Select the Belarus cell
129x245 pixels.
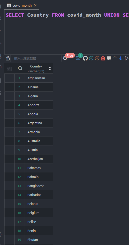[x=39, y=204]
